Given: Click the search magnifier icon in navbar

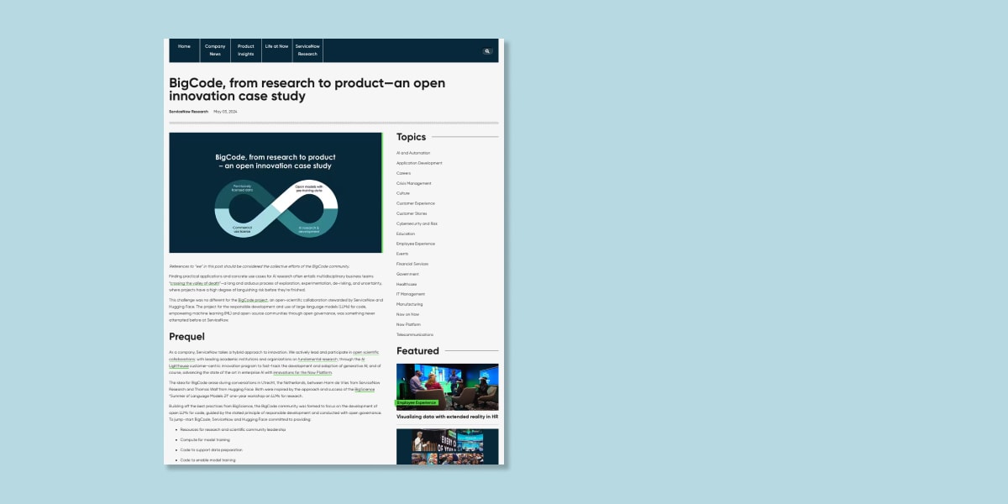Looking at the screenshot, I should click(x=487, y=51).
